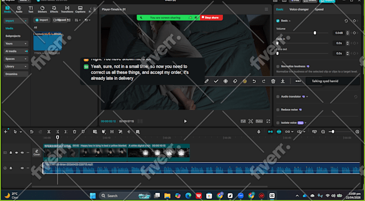Image resolution: width=365 pixels, height=201 pixels.
Task: Expand the Yours section
Action: tap(25, 44)
